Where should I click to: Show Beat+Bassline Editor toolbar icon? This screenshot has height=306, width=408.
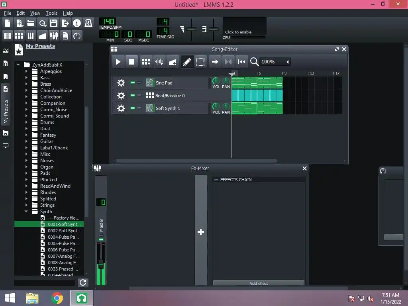point(19,35)
